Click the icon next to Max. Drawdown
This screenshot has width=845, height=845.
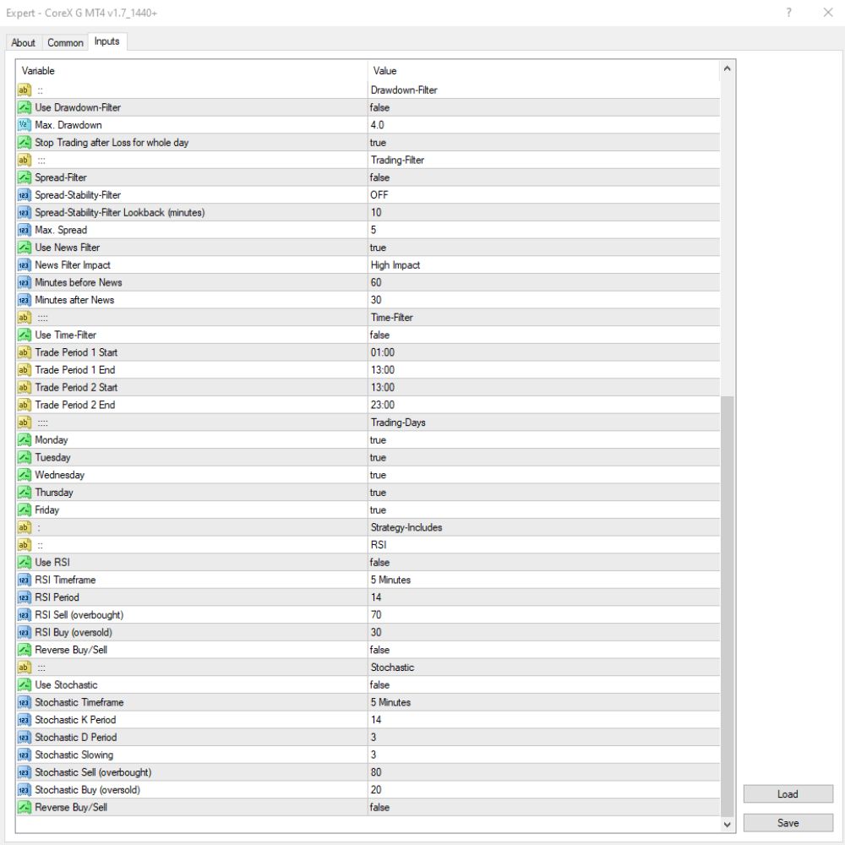pos(25,125)
